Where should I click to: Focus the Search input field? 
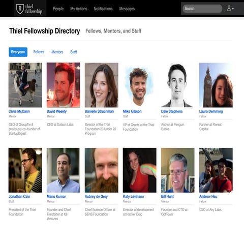click(x=202, y=9)
